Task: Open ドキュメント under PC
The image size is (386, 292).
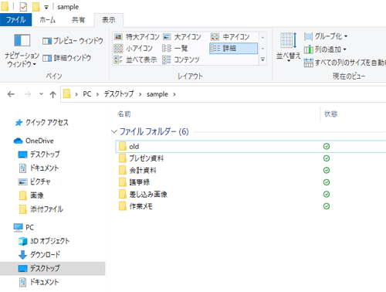Action: click(x=39, y=282)
